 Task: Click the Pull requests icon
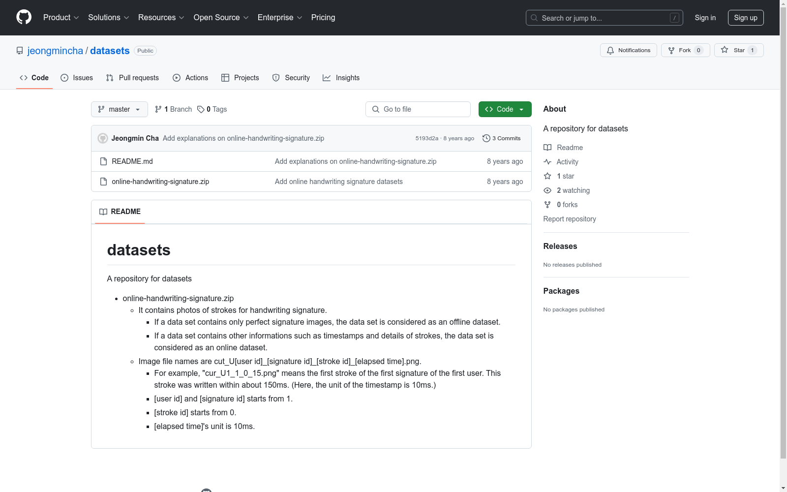(110, 78)
